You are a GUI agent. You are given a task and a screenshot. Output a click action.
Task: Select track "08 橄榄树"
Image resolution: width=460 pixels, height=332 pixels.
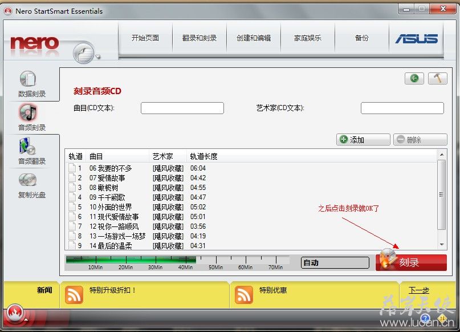(104, 188)
